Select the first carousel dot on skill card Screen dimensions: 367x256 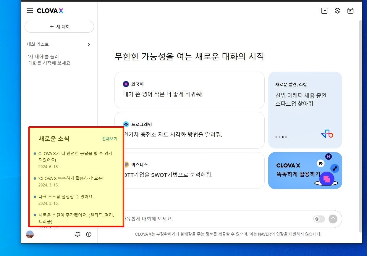[276, 137]
